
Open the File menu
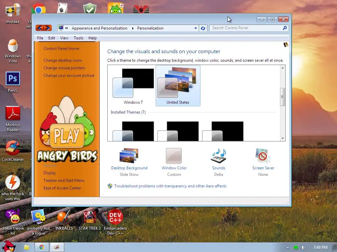[40, 38]
